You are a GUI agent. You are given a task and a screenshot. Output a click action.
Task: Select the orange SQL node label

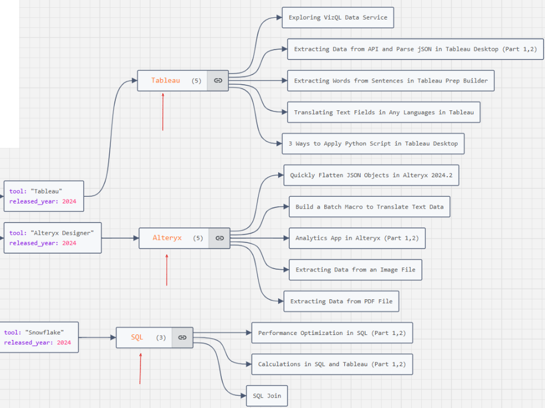tap(137, 337)
